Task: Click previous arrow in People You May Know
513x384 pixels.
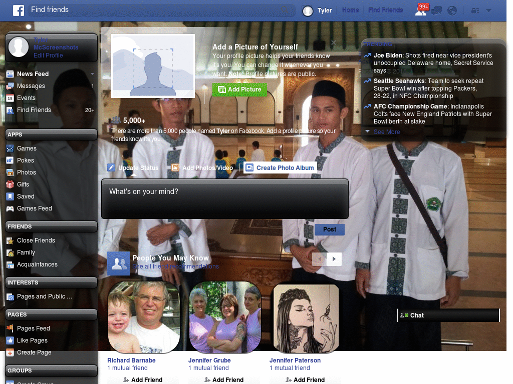Action: pyautogui.click(x=319, y=259)
